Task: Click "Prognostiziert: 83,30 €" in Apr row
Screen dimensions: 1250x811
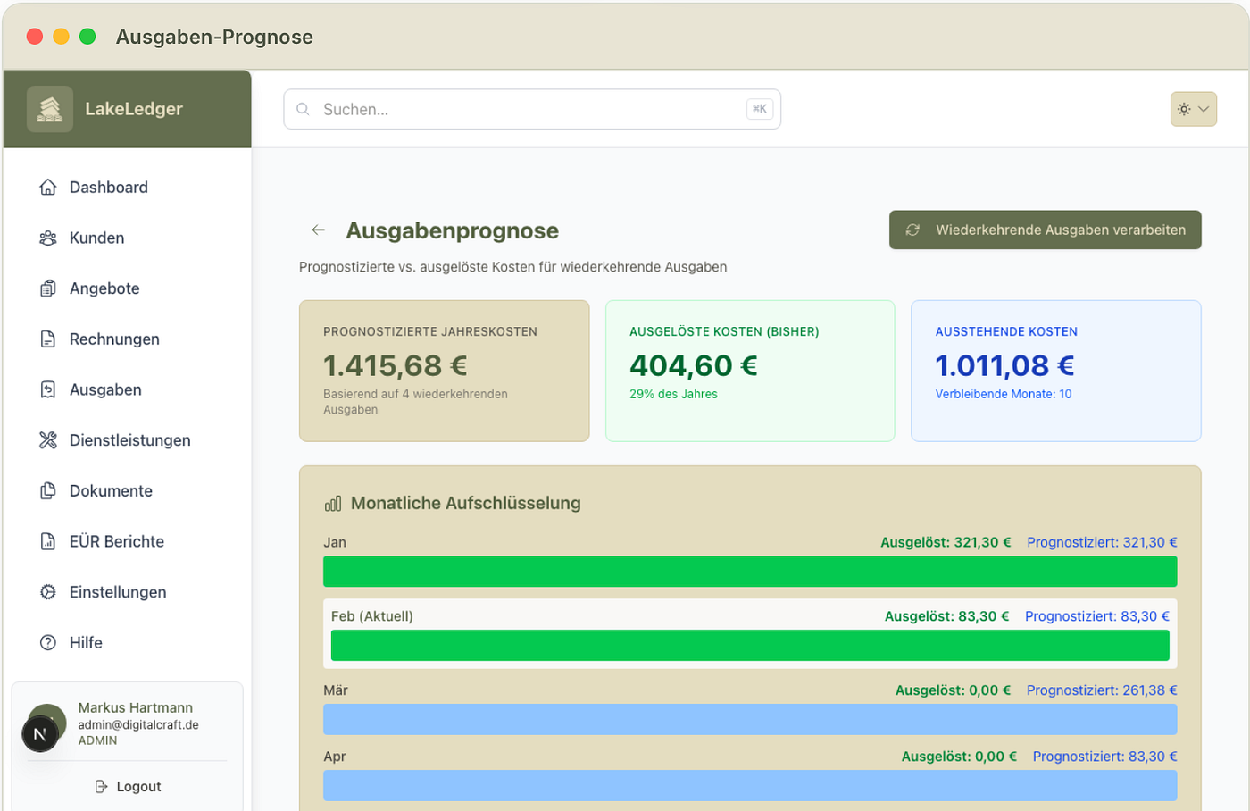Action: pos(1105,757)
